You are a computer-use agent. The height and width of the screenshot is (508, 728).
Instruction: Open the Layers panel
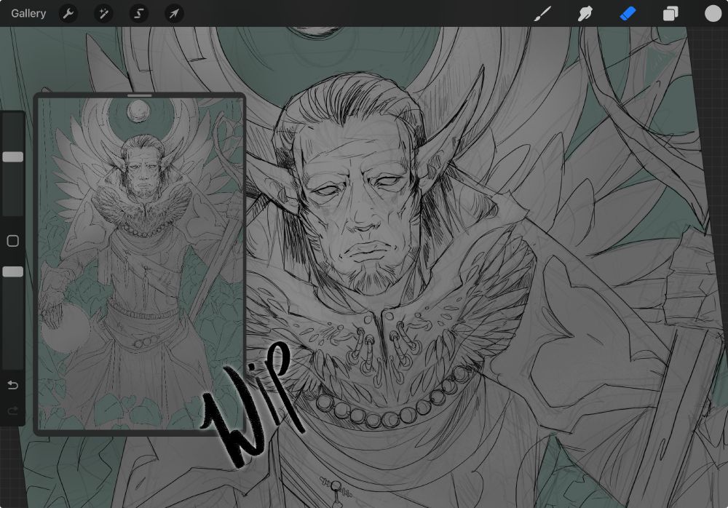tap(670, 14)
